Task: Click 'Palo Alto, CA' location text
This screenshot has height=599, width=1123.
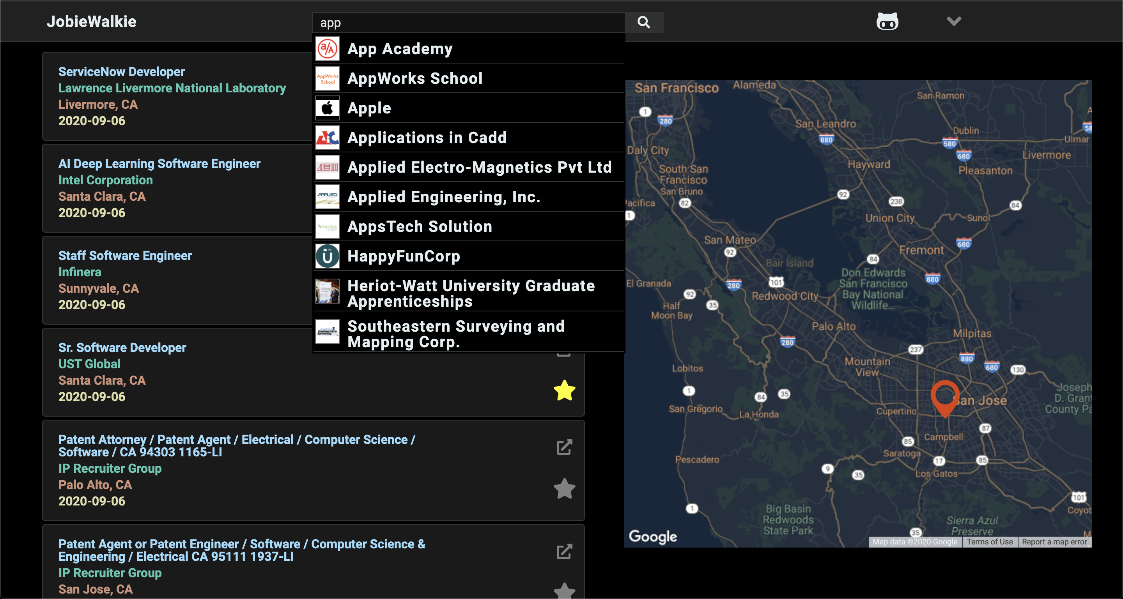Action: [x=95, y=485]
